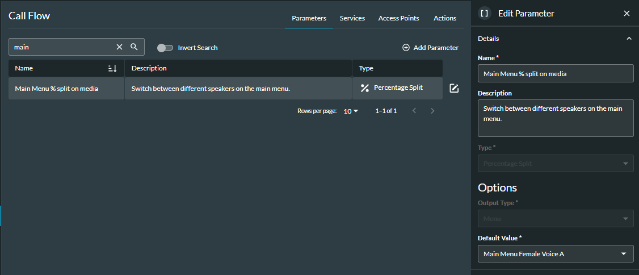Go to previous page of results
Screen dimensions: 639x275
414,111
